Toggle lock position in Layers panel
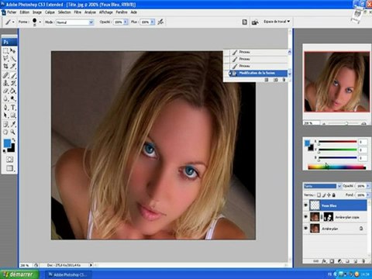 pyautogui.click(x=329, y=195)
